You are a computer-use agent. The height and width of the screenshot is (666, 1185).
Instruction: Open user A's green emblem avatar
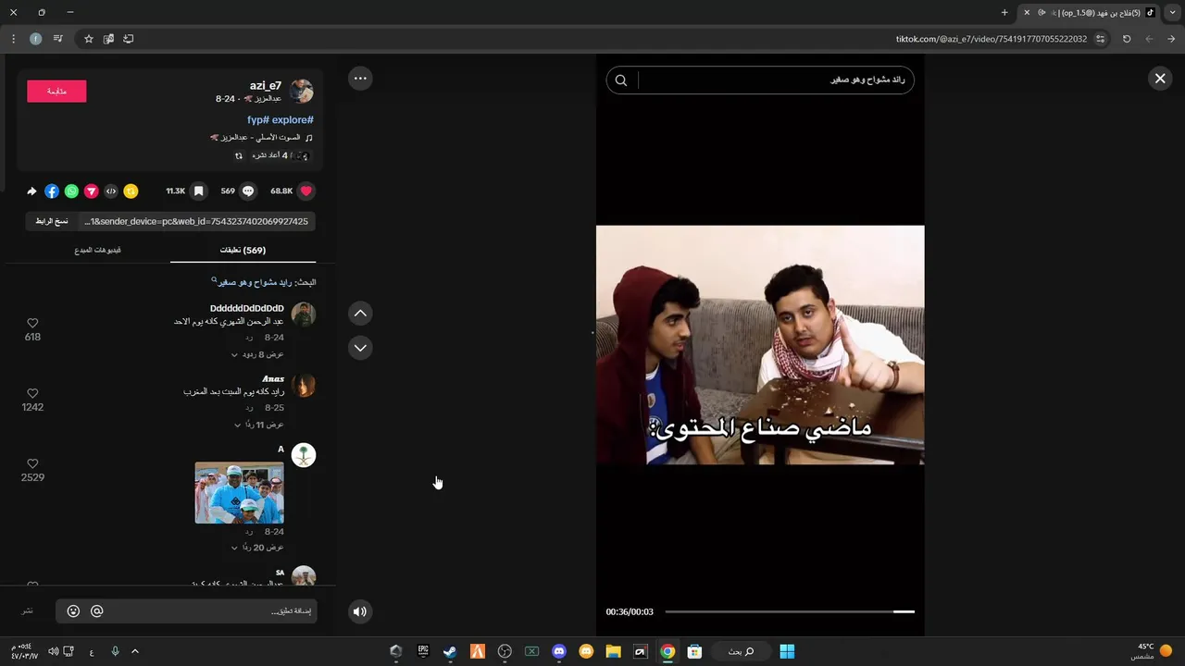coord(303,455)
